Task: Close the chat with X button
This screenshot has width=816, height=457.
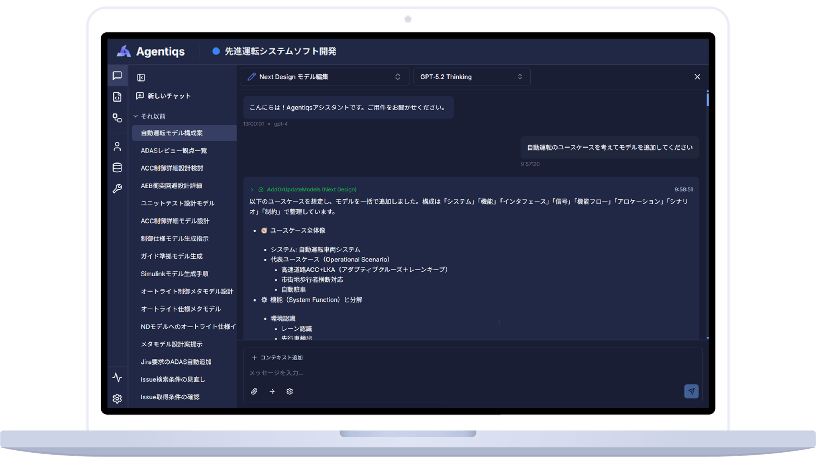Action: pos(697,76)
